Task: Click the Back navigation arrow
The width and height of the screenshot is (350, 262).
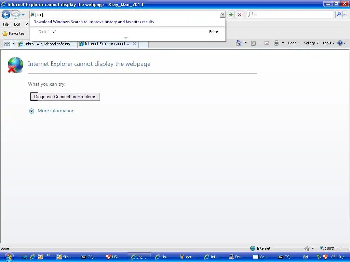Action: pyautogui.click(x=6, y=15)
